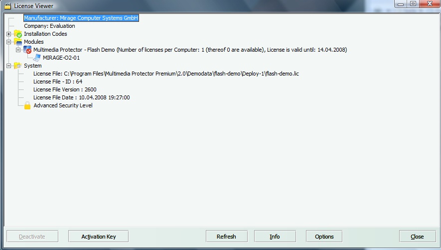Select the License File Version 2600 row
Viewport: 441px width, 250px height.
click(x=65, y=89)
